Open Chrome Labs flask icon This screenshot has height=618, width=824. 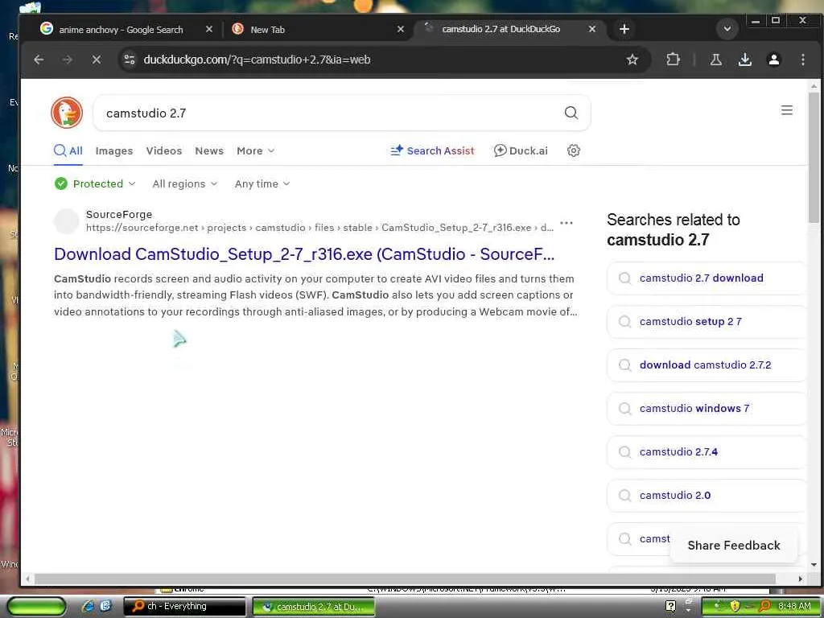pos(715,60)
